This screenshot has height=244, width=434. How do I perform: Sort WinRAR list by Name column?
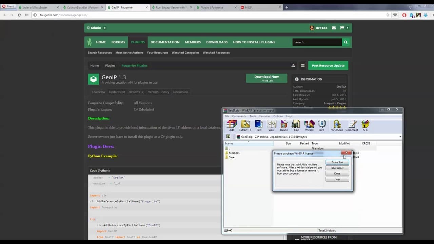(249, 143)
